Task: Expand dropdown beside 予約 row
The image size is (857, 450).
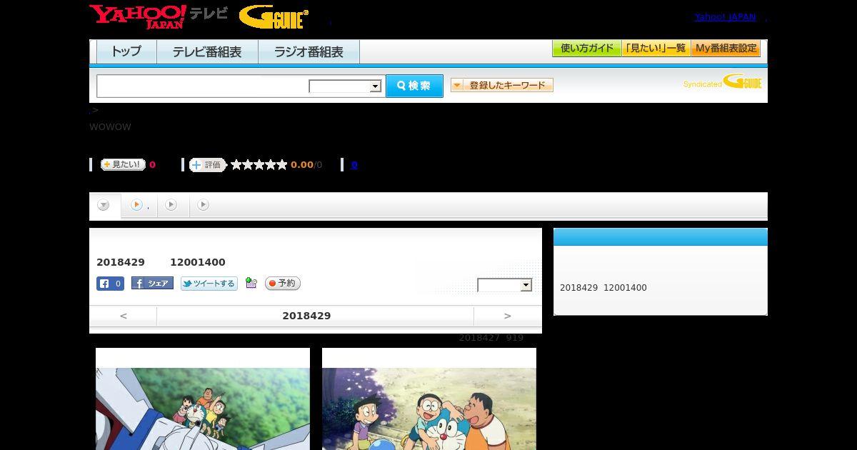Action: pyautogui.click(x=505, y=285)
